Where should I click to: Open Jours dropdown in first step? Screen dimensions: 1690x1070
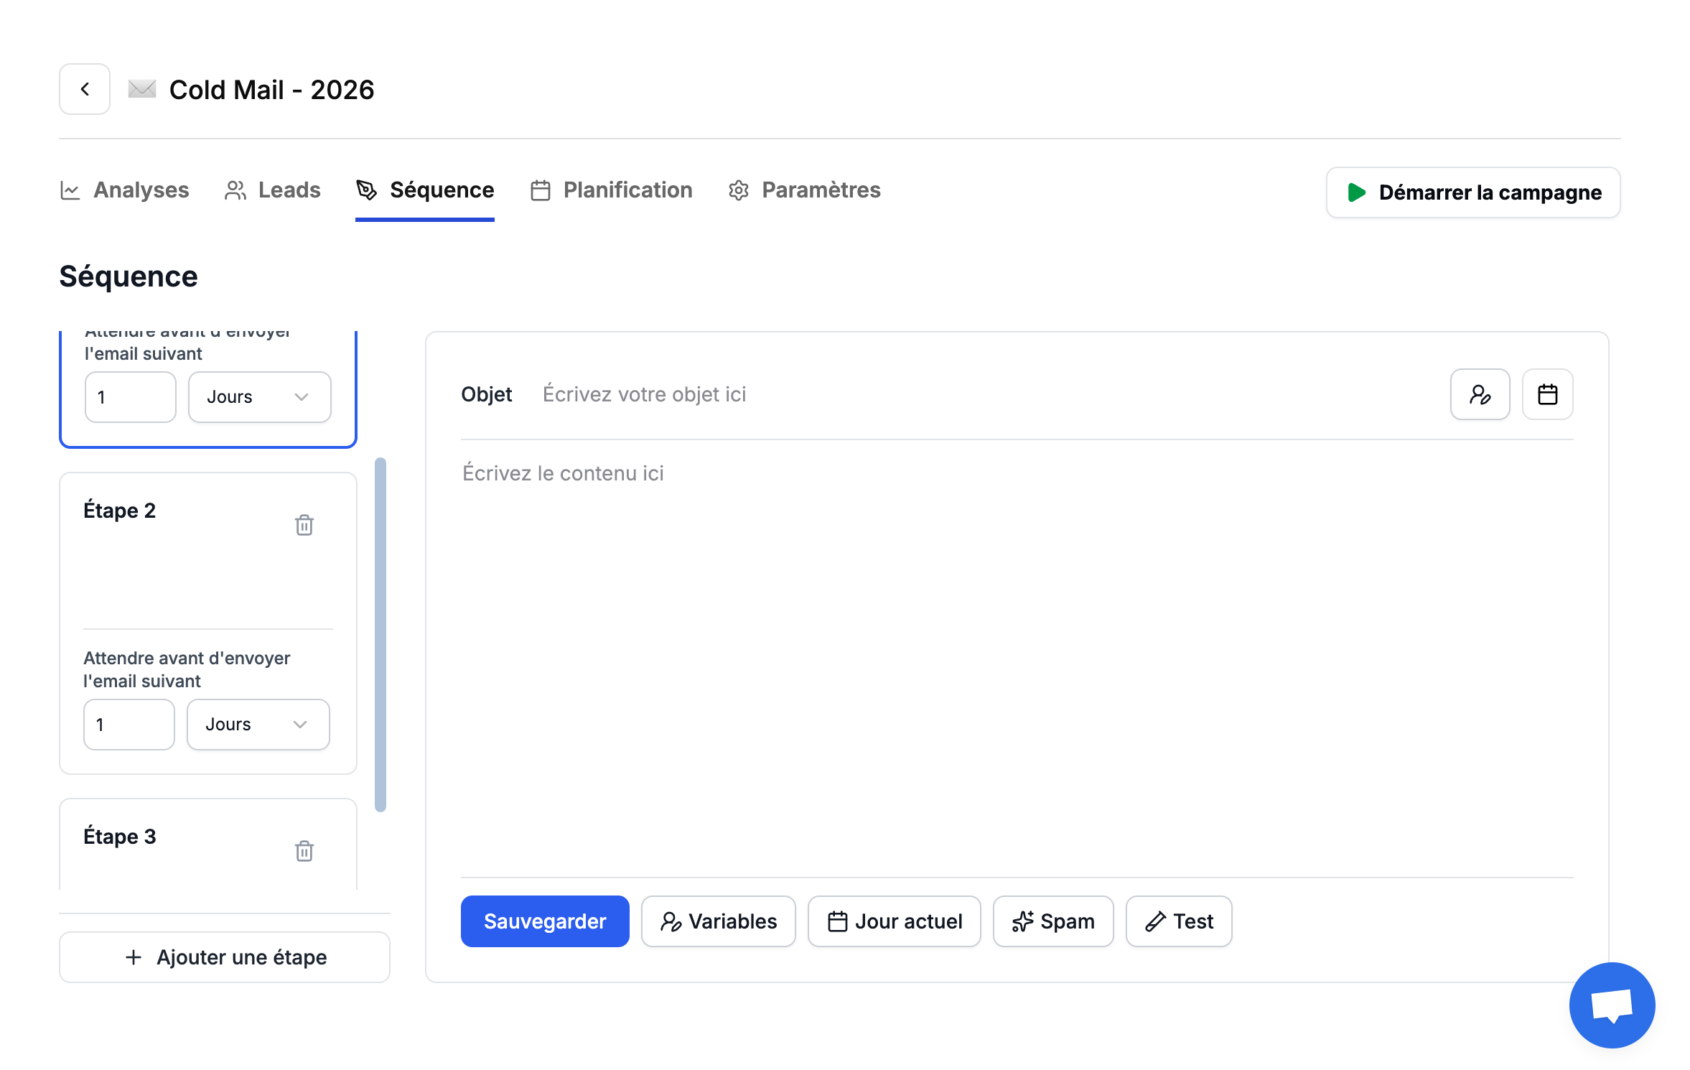pos(259,397)
